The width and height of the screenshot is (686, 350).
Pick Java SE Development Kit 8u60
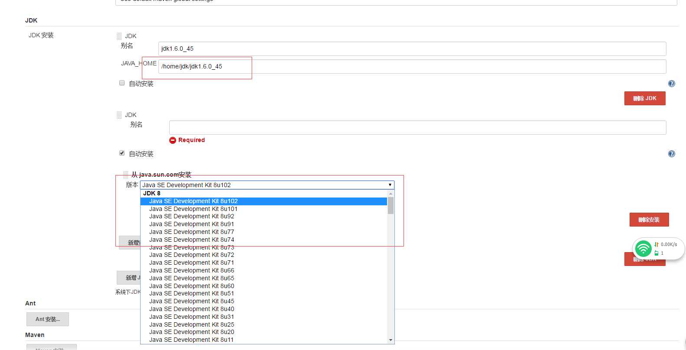pos(264,286)
